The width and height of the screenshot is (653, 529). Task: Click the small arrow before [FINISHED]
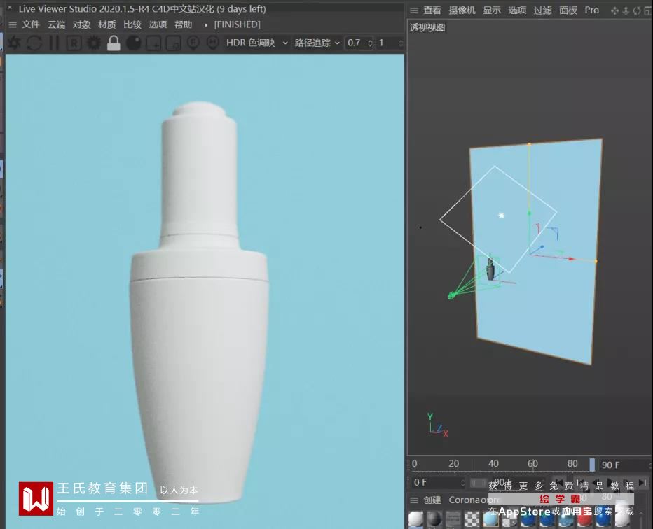click(x=206, y=25)
